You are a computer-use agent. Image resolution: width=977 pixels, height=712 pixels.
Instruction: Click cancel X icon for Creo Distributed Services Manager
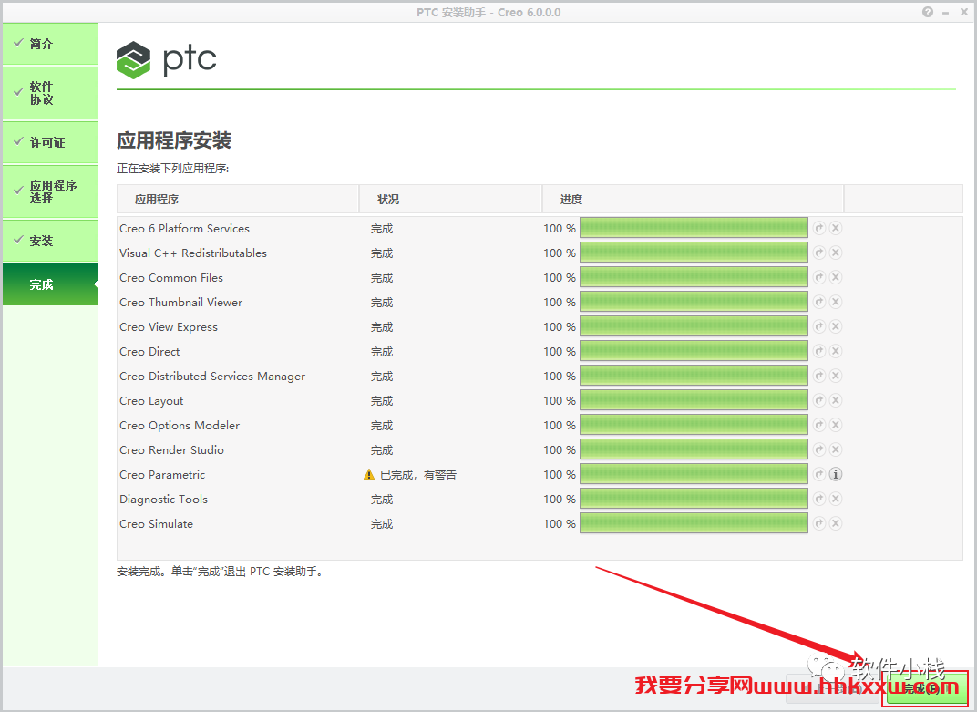[836, 376]
